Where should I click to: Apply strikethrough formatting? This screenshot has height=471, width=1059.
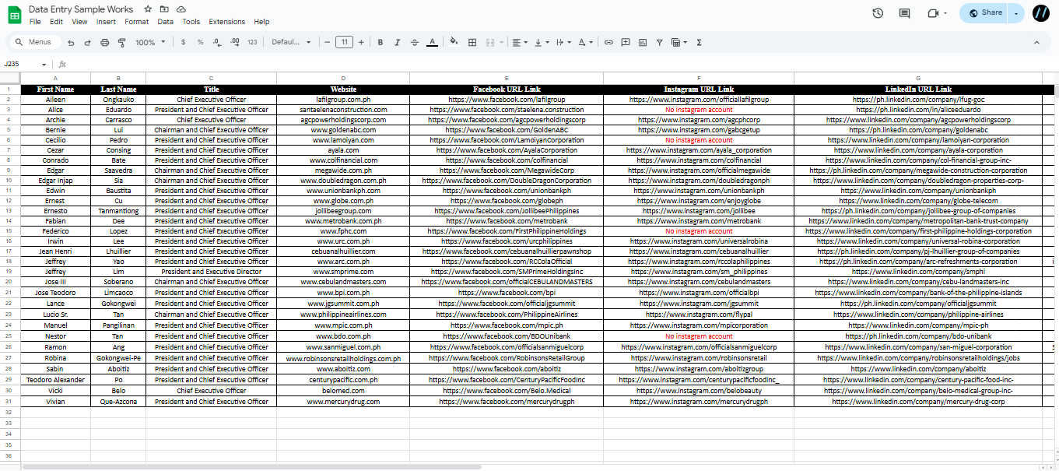coord(414,42)
